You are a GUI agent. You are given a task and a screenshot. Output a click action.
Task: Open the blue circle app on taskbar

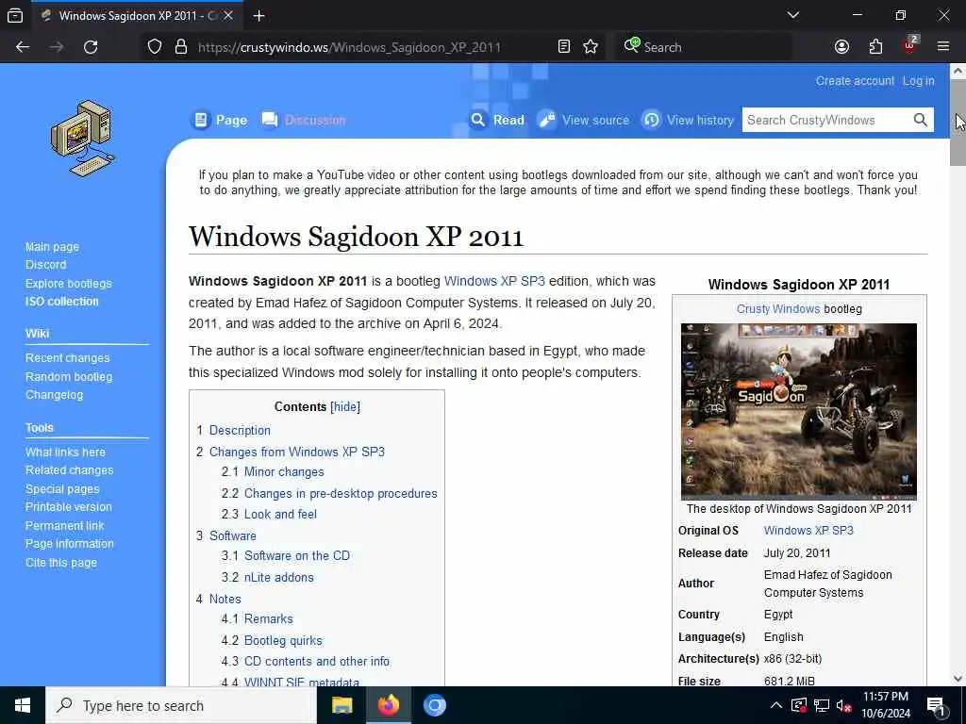[x=434, y=705]
